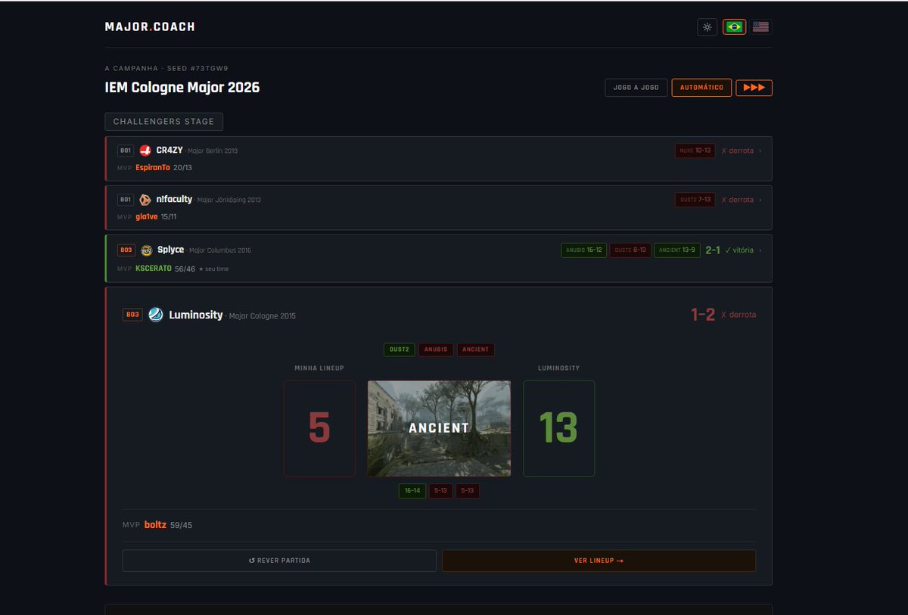The width and height of the screenshot is (908, 615).
Task: Click MVP player name gla1ve
Action: tap(147, 216)
